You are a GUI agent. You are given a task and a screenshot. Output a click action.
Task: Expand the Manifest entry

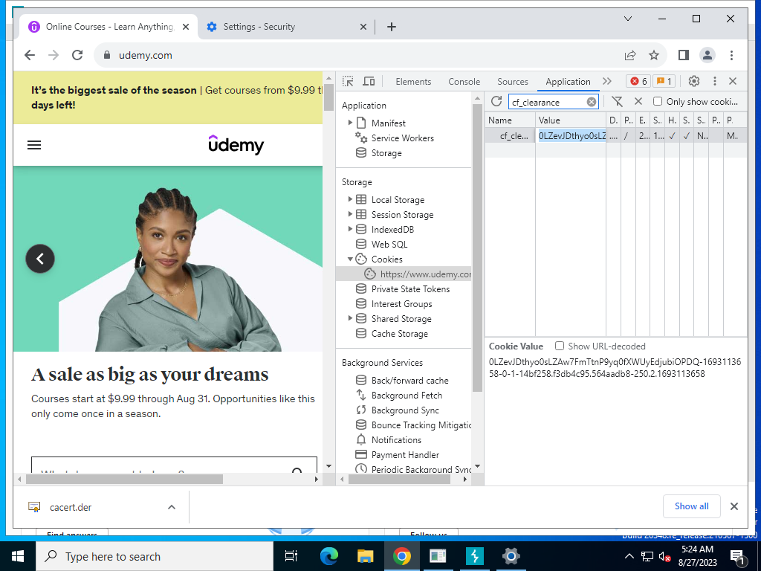pyautogui.click(x=350, y=123)
